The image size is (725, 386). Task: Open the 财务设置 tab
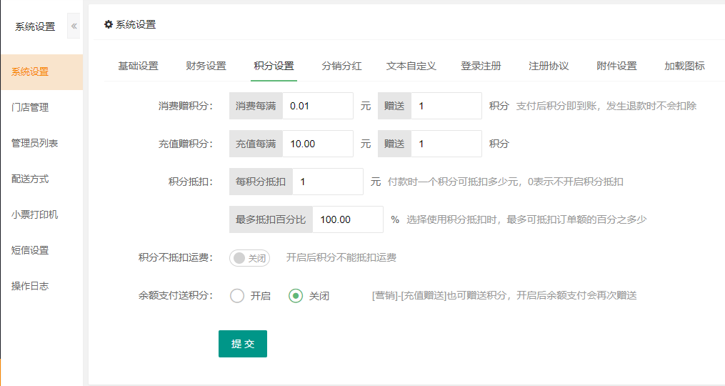[x=206, y=66]
